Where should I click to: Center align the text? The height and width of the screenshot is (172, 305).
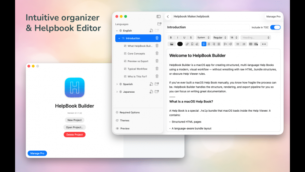(x=209, y=44)
